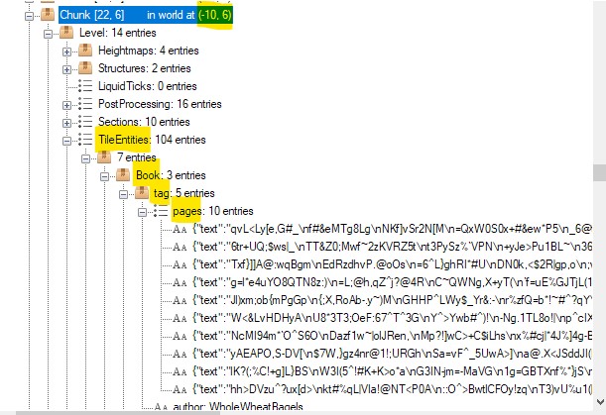Image resolution: width=606 pixels, height=415 pixels.
Task: Click the Book compound icon
Action: coord(123,175)
